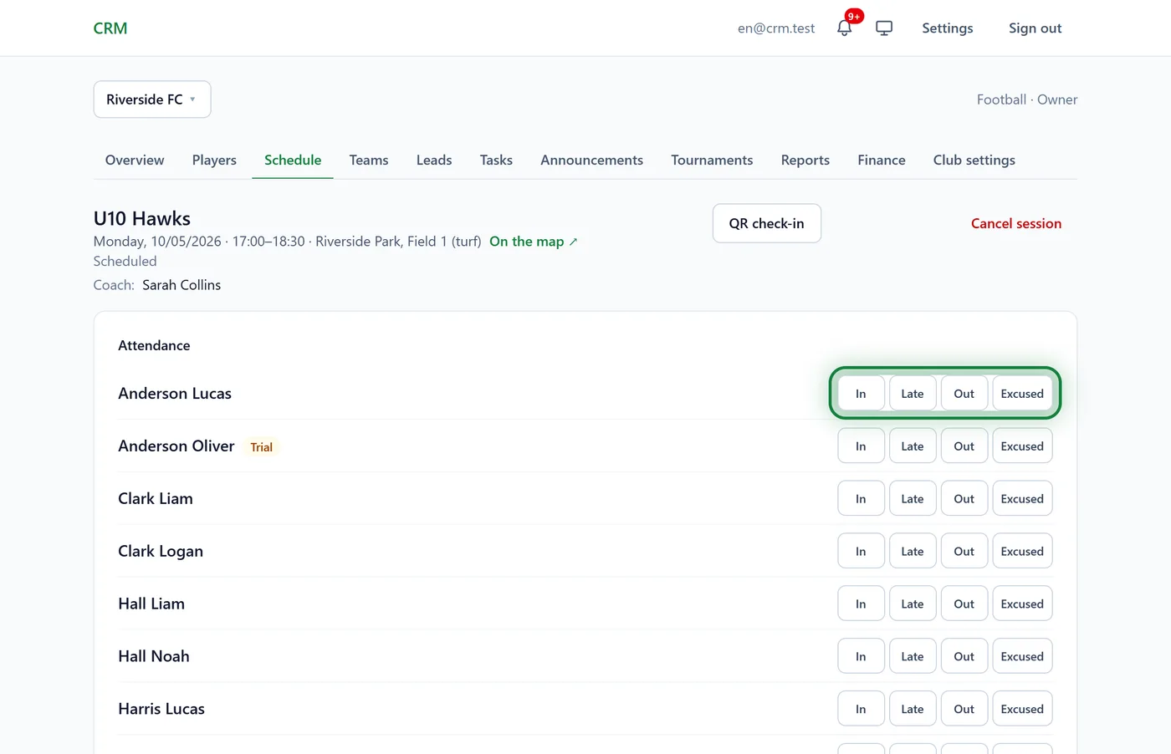The height and width of the screenshot is (754, 1171).
Task: Mark Anderson Lucas as Late
Action: [x=913, y=394]
